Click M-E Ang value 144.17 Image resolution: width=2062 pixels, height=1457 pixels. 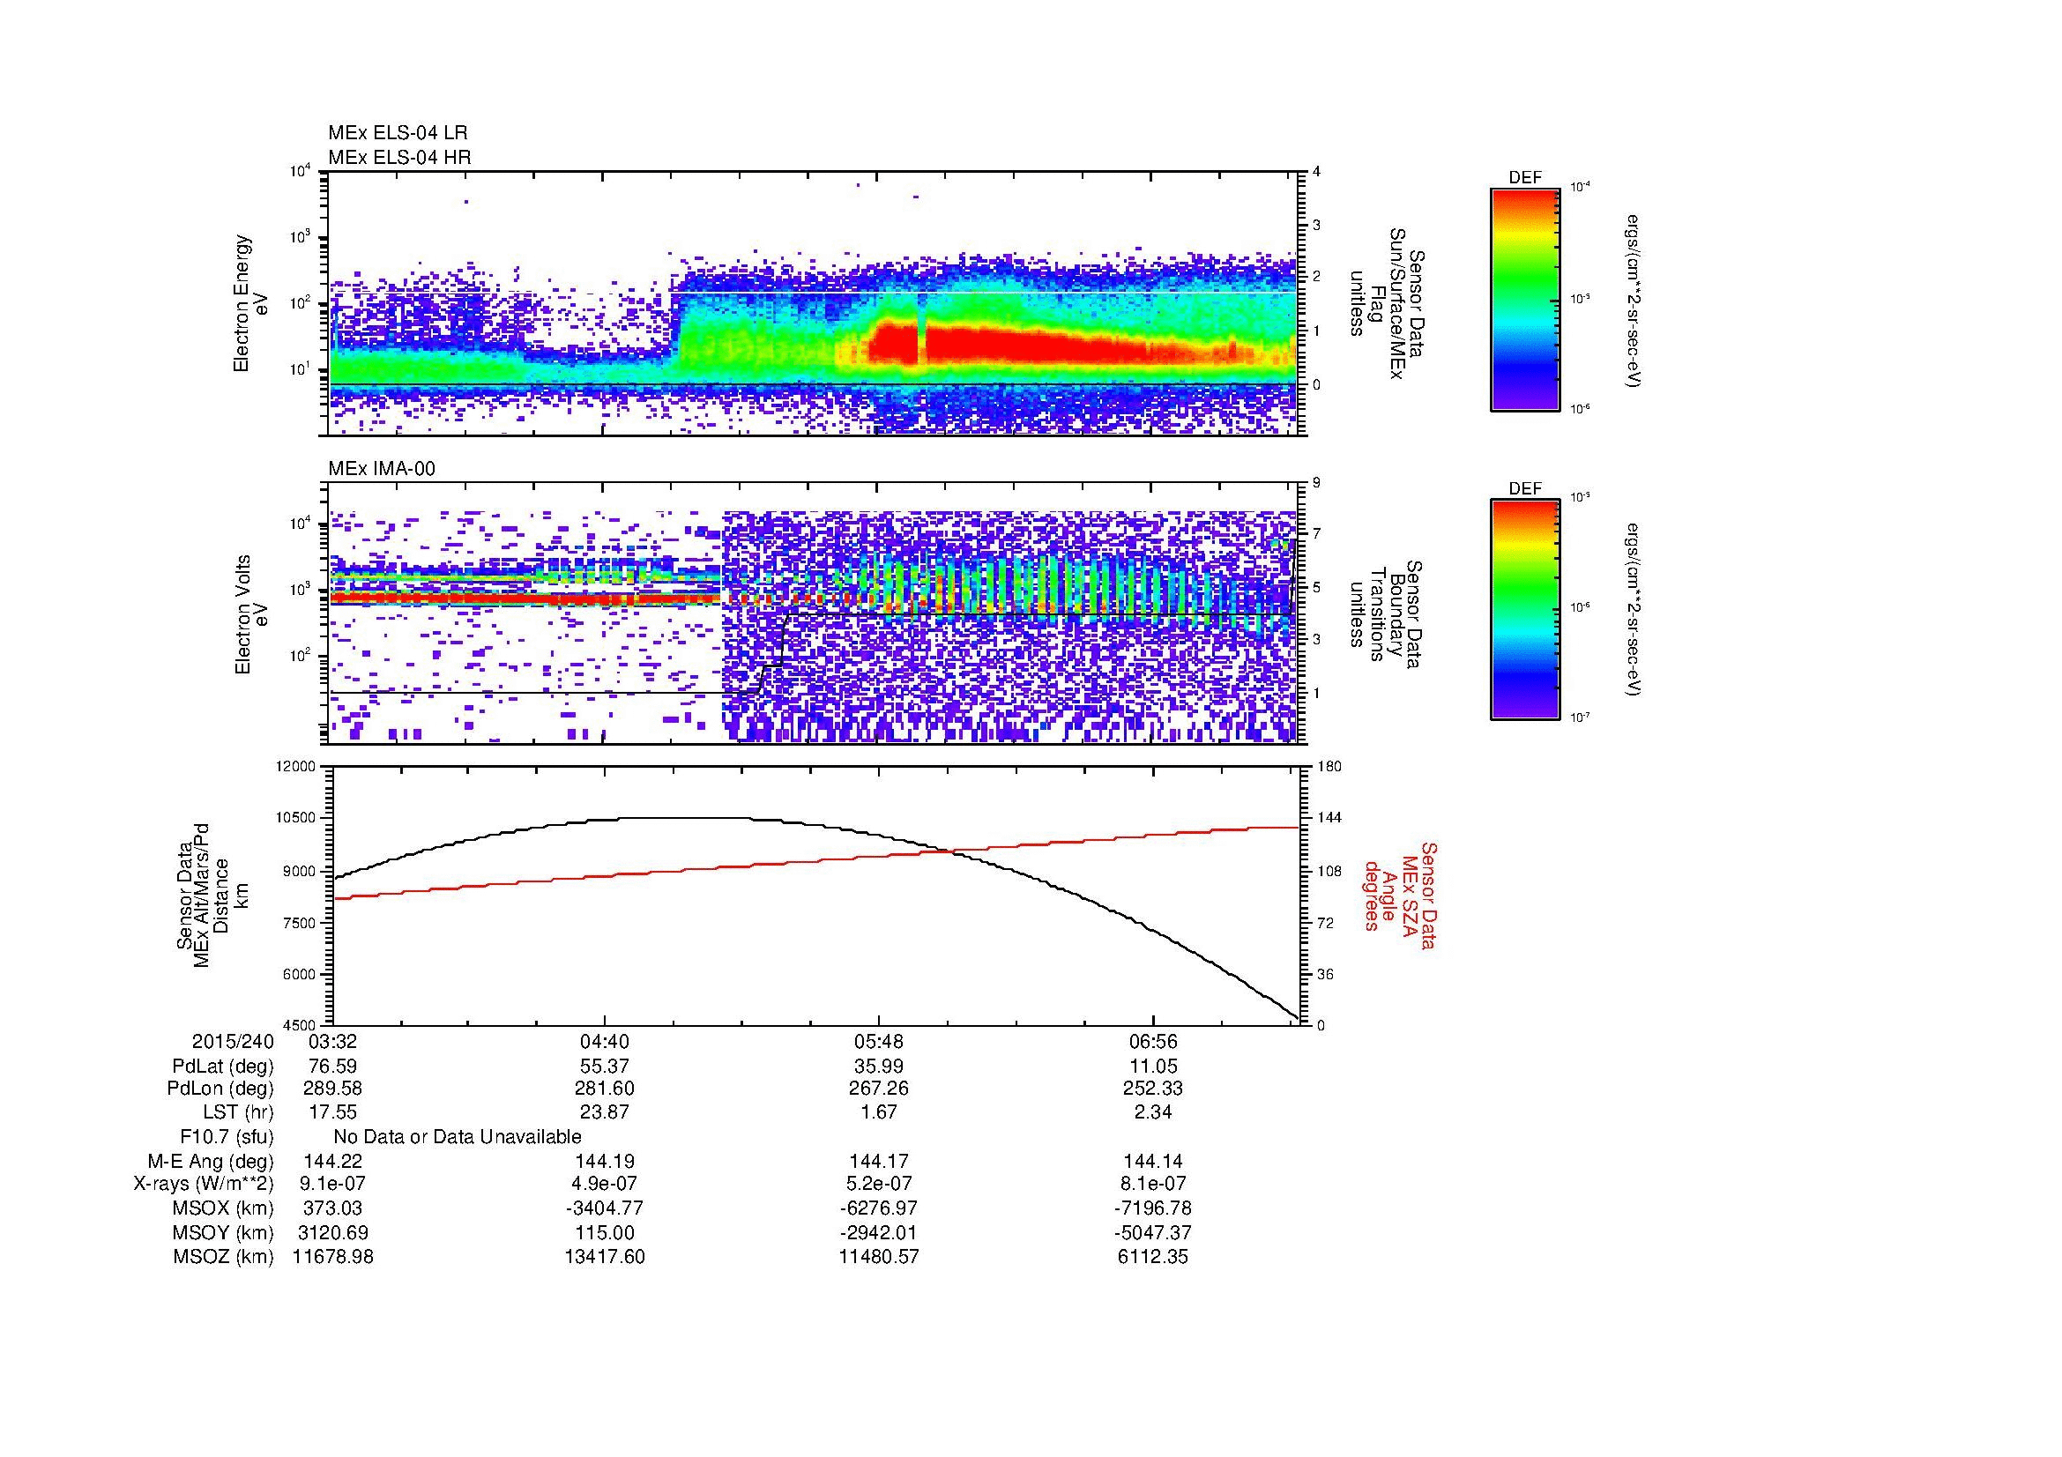(879, 1161)
